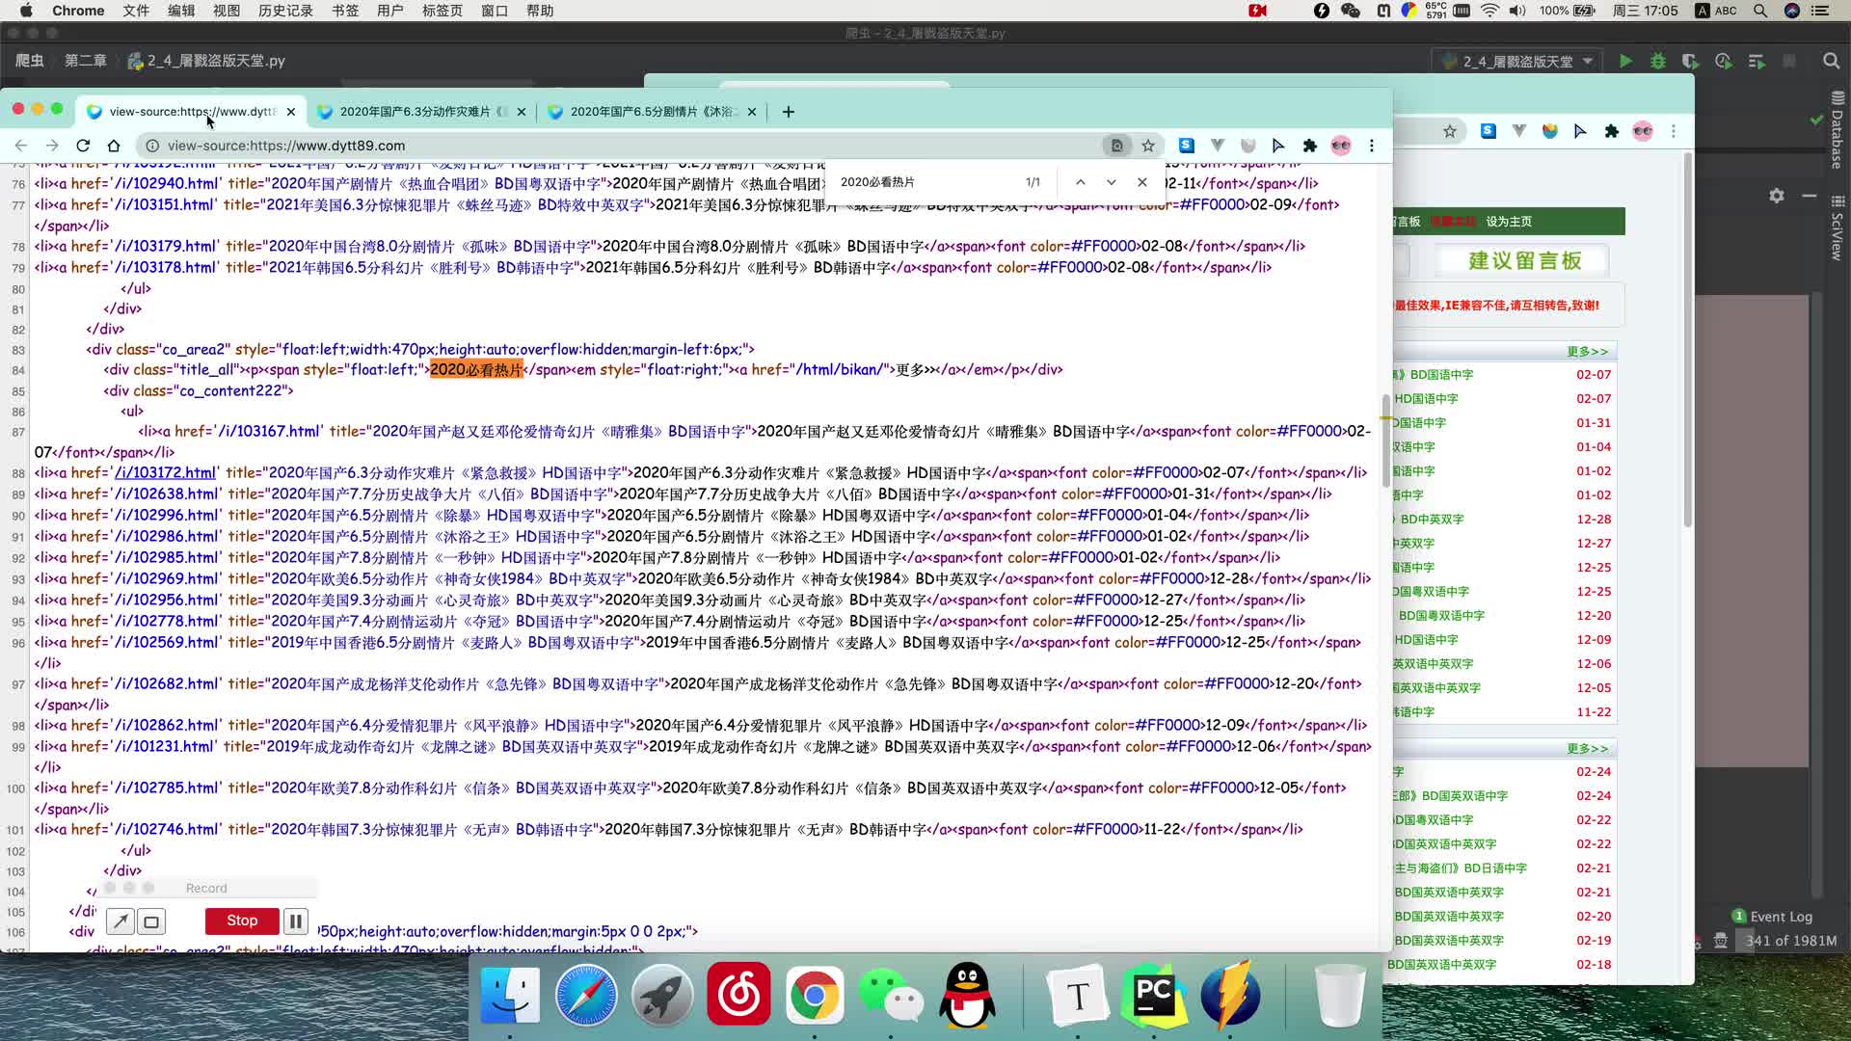The width and height of the screenshot is (1851, 1041).
Task: View site info for the view-source URL
Action: [151, 146]
